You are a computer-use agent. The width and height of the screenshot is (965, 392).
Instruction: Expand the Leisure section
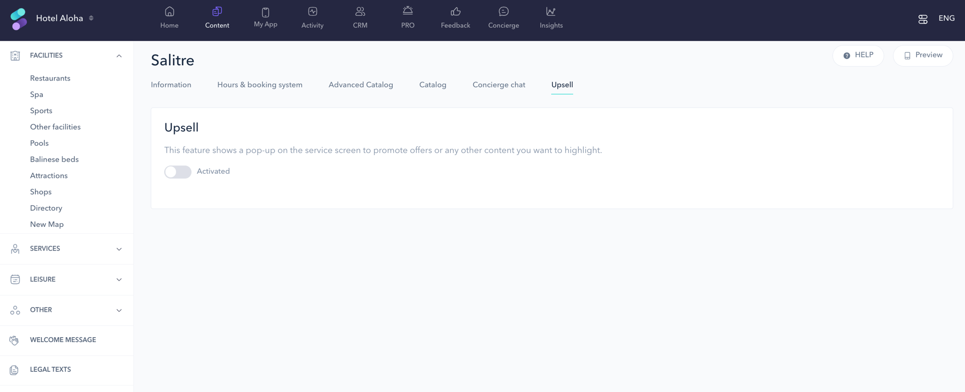coord(119,280)
